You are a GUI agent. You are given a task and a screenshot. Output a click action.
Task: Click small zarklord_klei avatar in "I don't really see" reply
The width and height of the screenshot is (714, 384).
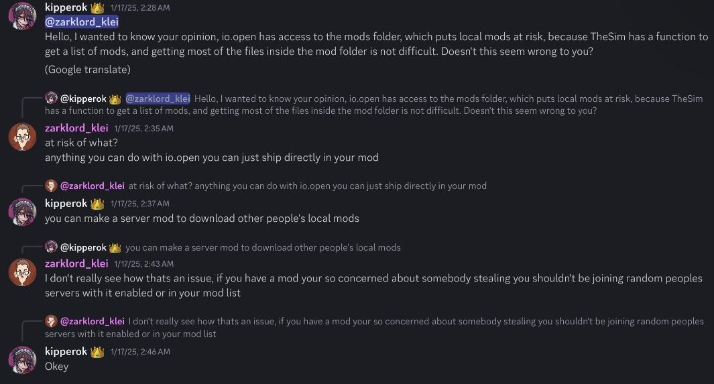(51, 321)
